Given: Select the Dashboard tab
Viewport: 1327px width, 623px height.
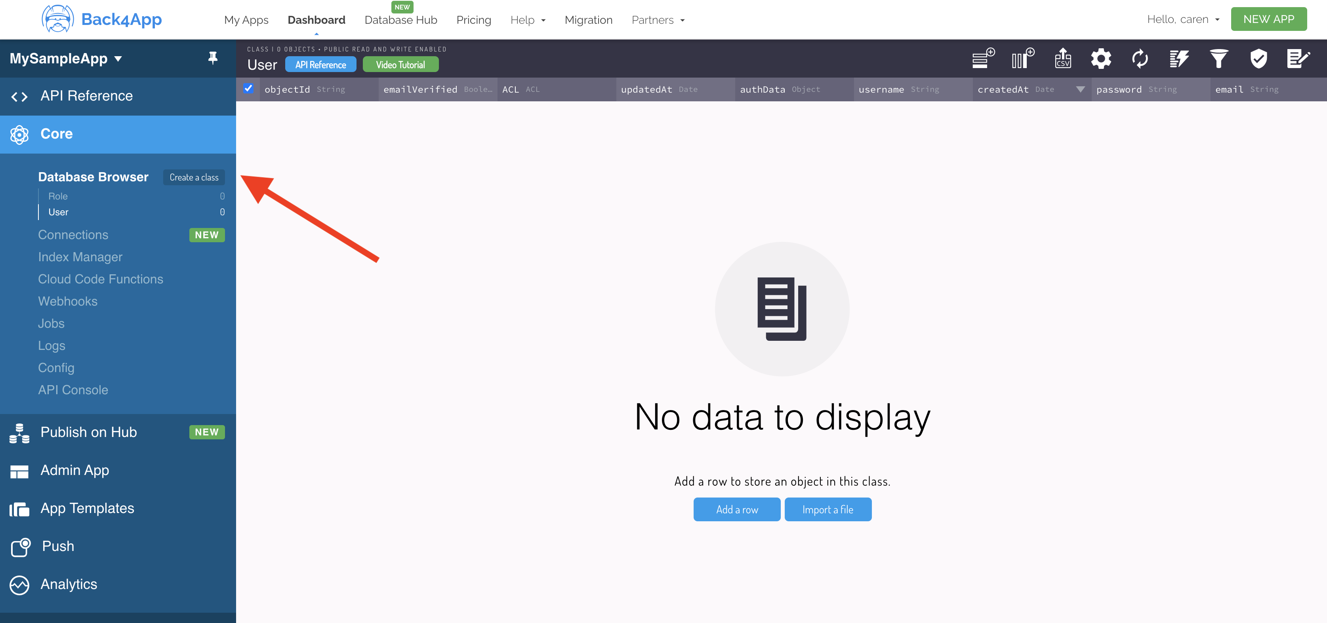Looking at the screenshot, I should [316, 20].
